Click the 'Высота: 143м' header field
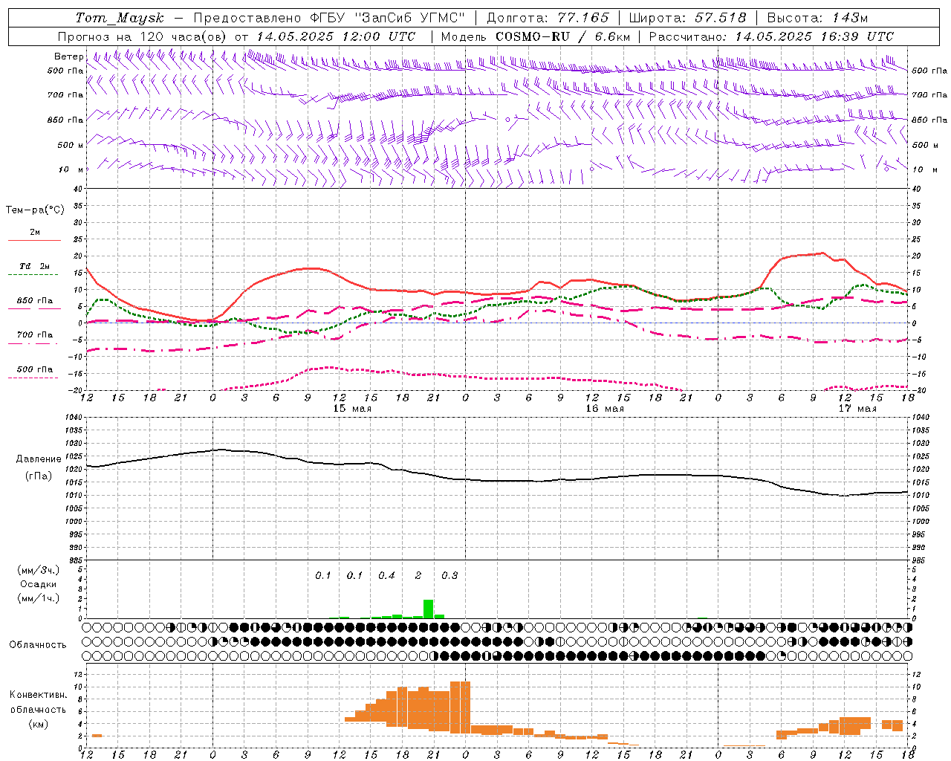This screenshot has height=761, width=951. [x=817, y=18]
